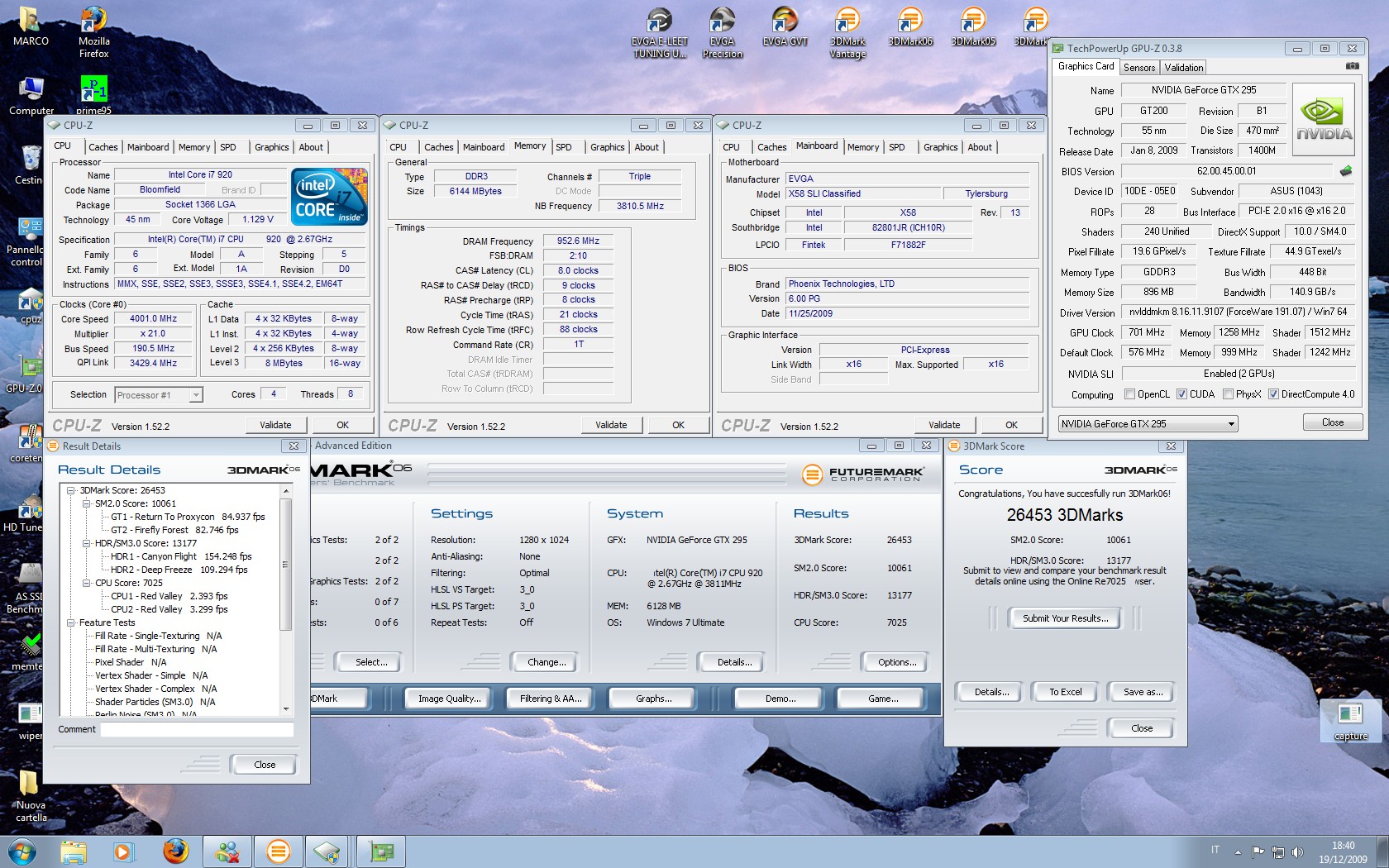Close the GPU-Z window via Close button
This screenshot has width=1389, height=868.
pos(1332,422)
